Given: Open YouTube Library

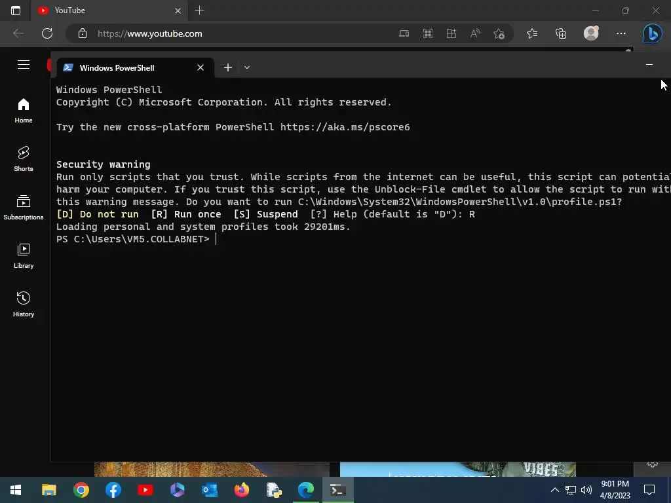Looking at the screenshot, I should click(x=24, y=256).
